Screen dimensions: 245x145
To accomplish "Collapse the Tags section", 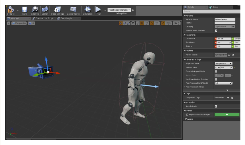I will pos(184,93).
